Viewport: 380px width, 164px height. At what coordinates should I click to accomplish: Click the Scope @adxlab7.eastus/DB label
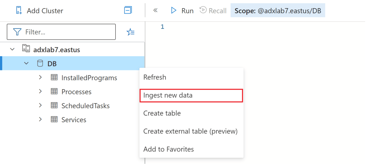278,11
